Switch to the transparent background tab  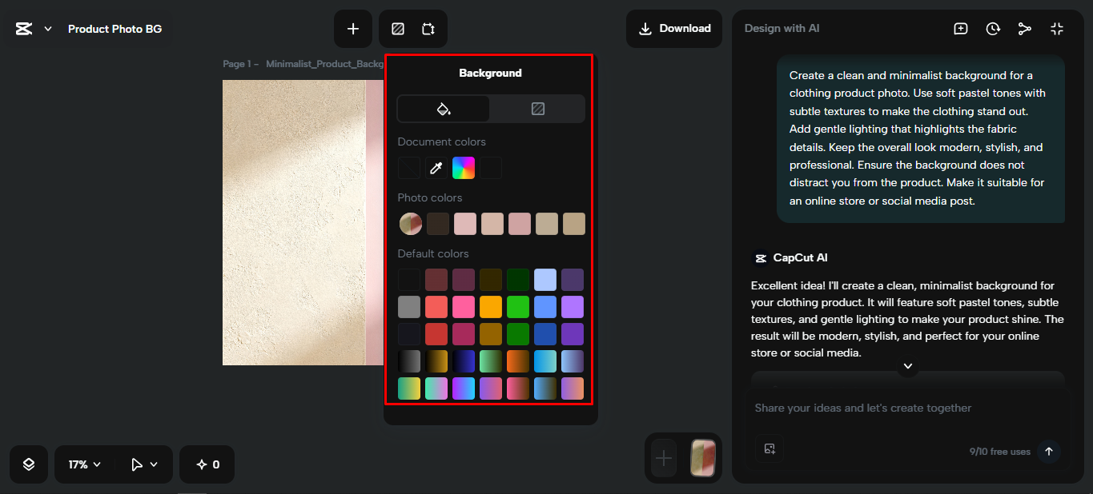pyautogui.click(x=537, y=108)
